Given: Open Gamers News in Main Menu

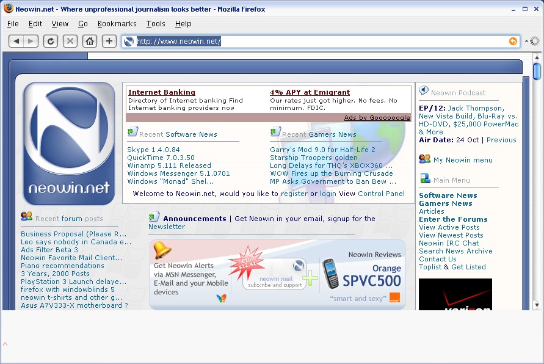Looking at the screenshot, I should pos(446,203).
